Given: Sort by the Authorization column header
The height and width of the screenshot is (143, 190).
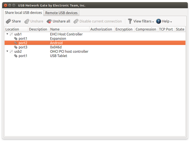Looking at the screenshot, I should pos(102,29).
